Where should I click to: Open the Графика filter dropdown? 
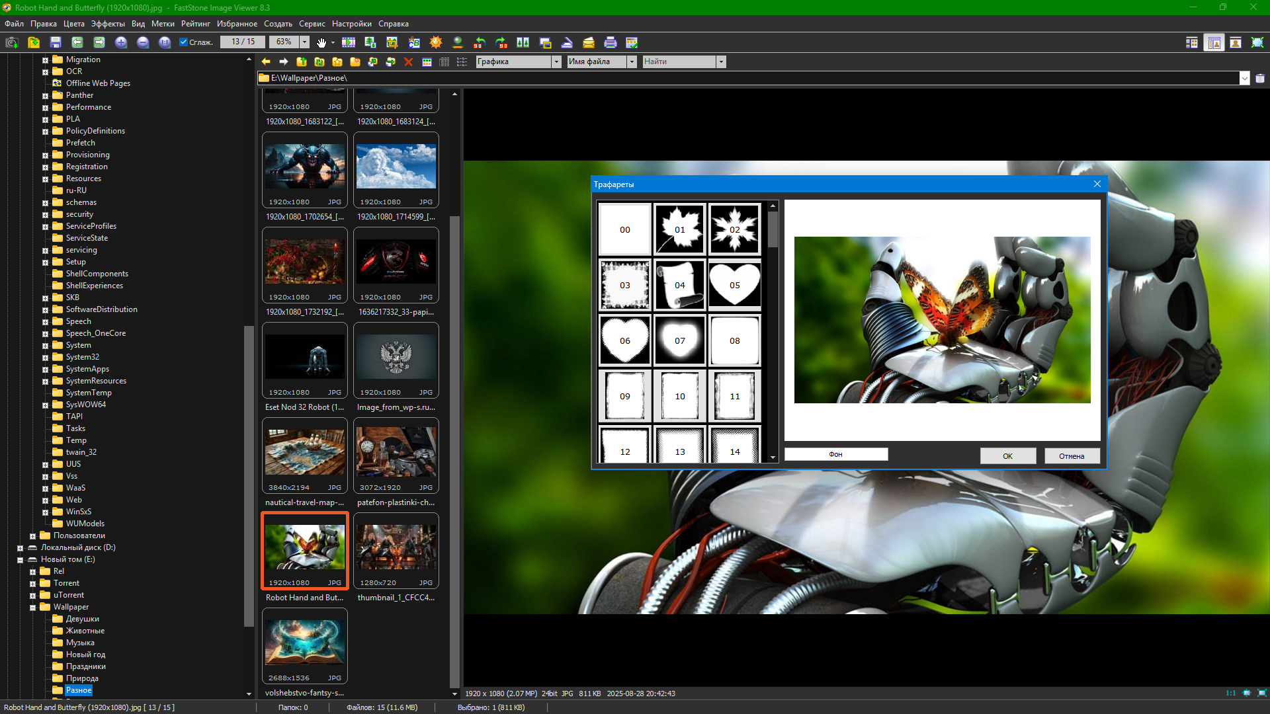point(556,61)
